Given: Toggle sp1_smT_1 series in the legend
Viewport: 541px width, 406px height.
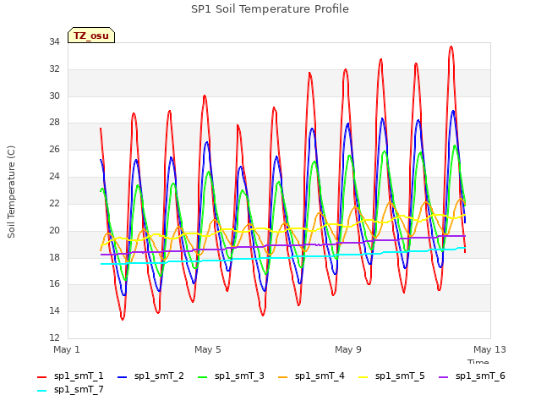Looking at the screenshot, I should 70,376.
